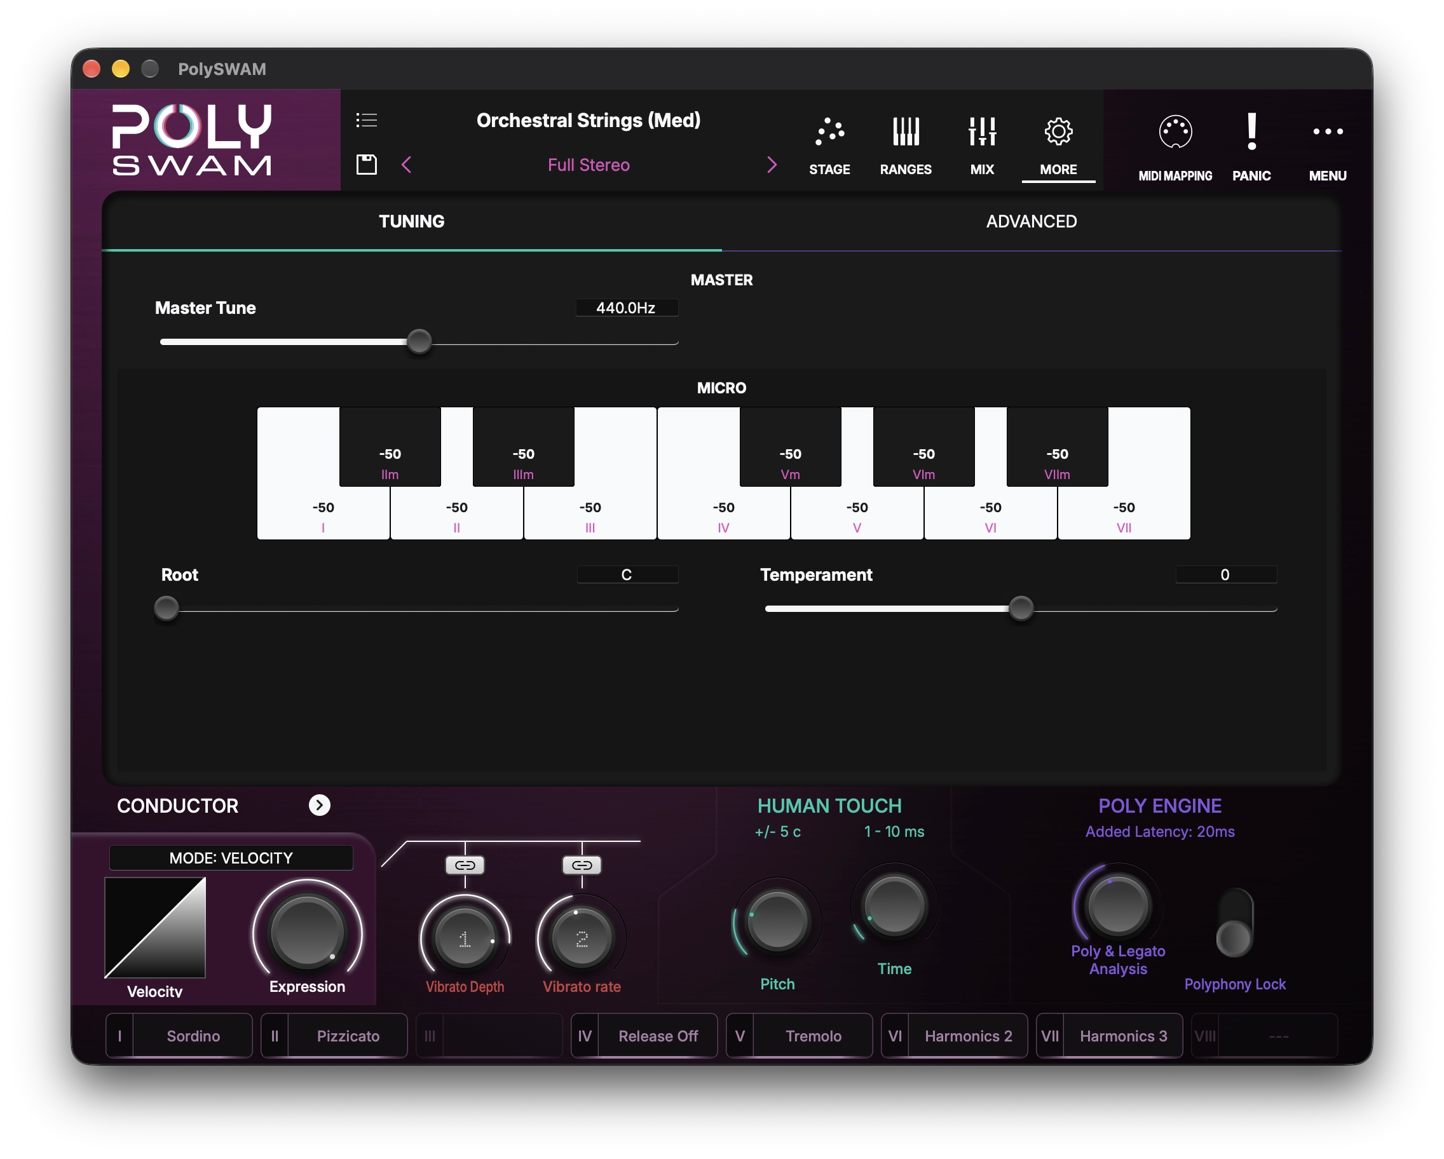This screenshot has width=1444, height=1159.
Task: Toggle Harmonics 2 keyswitch
Action: [954, 1035]
